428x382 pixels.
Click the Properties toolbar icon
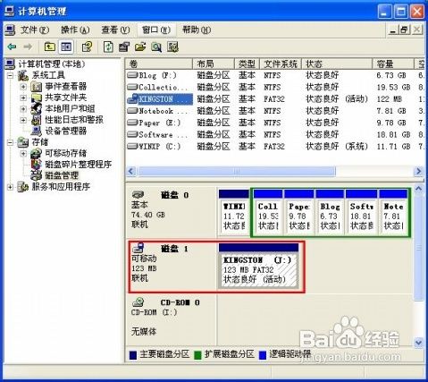(124, 47)
